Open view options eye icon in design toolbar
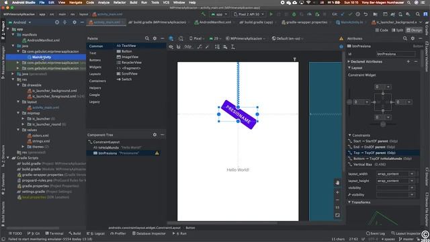Viewport: 430px width, 242px height. [x=171, y=47]
